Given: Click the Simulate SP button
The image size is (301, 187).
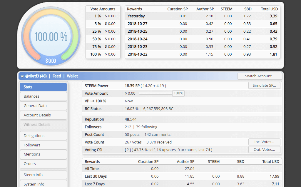Looking at the screenshot, I should pos(264,86).
